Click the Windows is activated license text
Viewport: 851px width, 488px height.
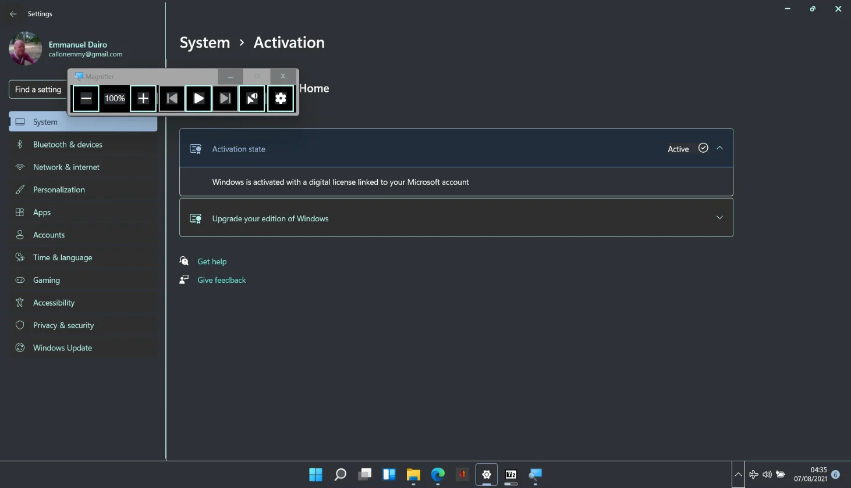341,182
